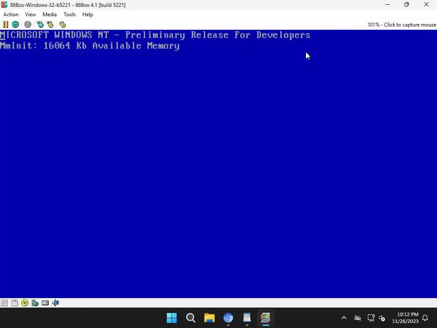Click the network status bar icon

(x=35, y=303)
